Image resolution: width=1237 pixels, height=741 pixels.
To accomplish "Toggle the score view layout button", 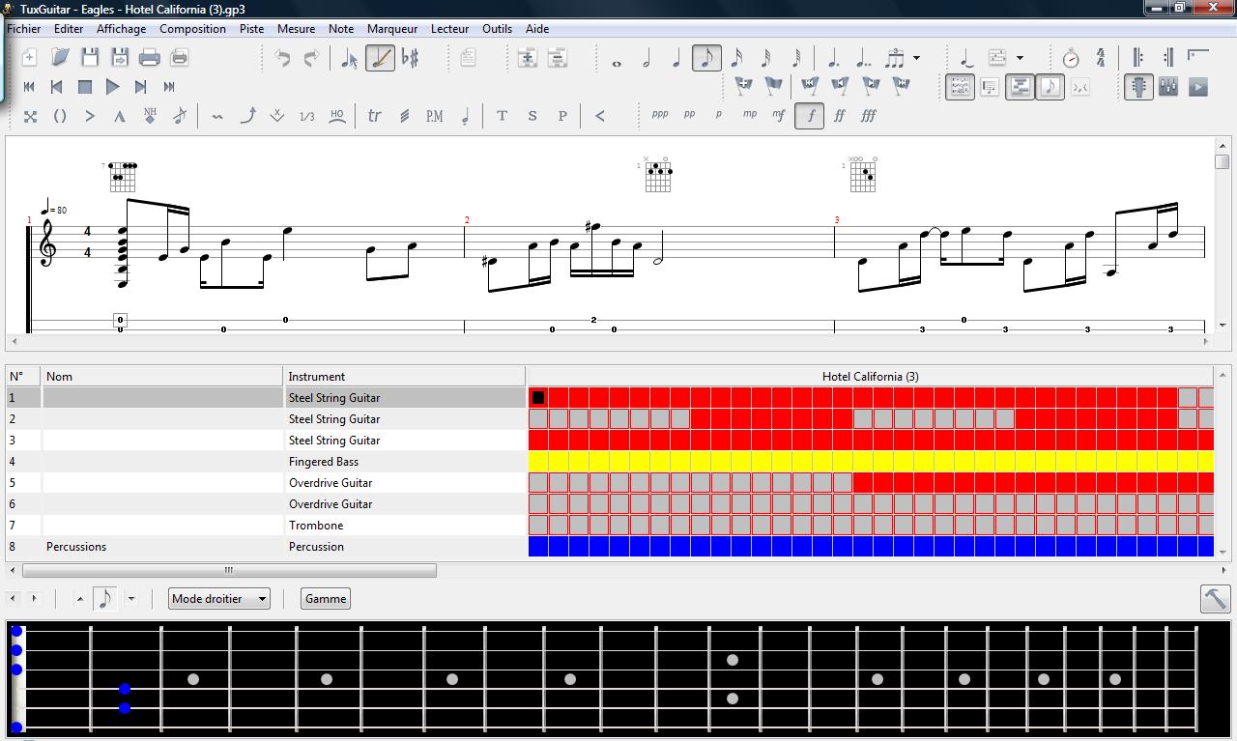I will pos(960,87).
